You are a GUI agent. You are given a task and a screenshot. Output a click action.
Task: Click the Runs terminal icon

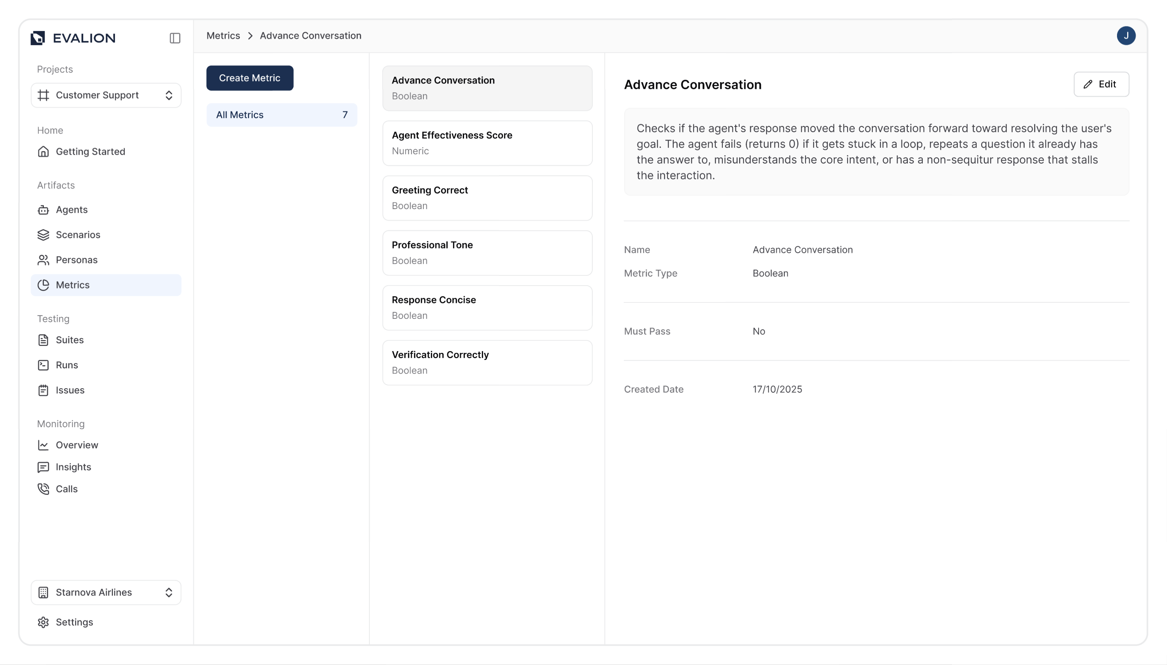(x=43, y=365)
